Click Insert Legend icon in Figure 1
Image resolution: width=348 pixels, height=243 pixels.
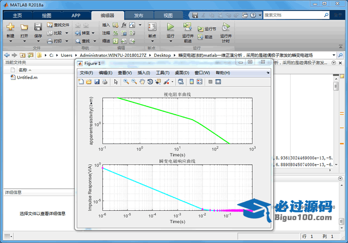[x=200, y=82]
